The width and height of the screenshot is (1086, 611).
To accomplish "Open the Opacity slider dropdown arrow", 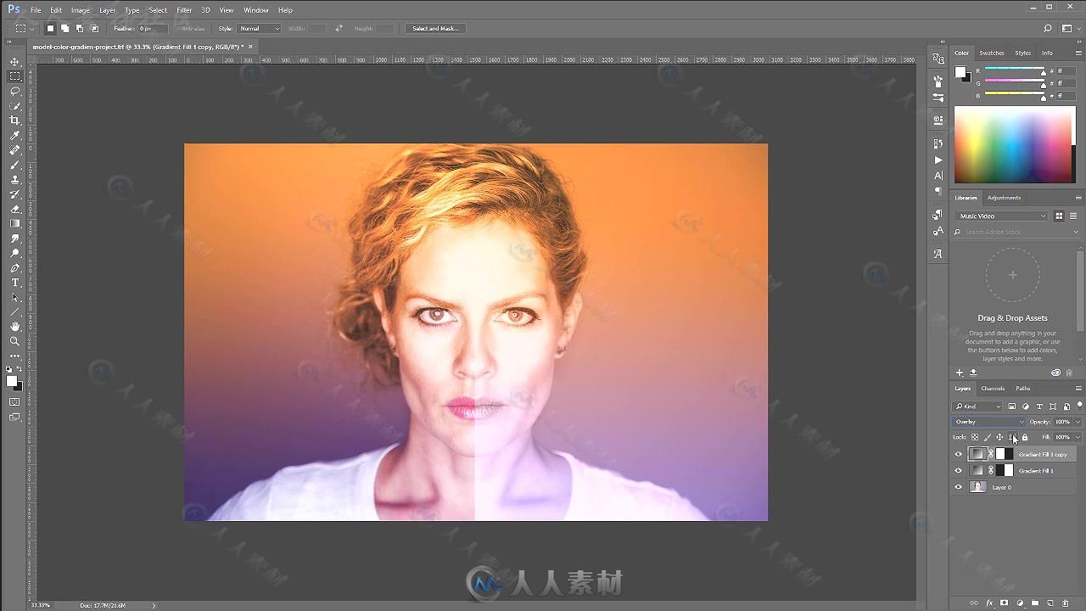I will [x=1078, y=422].
